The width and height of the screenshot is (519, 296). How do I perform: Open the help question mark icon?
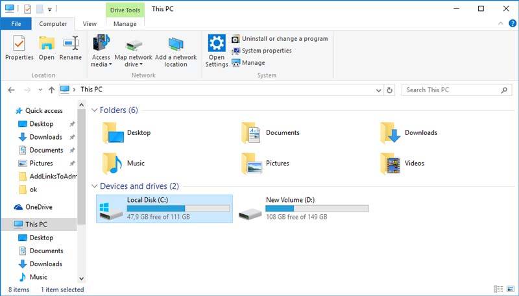click(513, 23)
